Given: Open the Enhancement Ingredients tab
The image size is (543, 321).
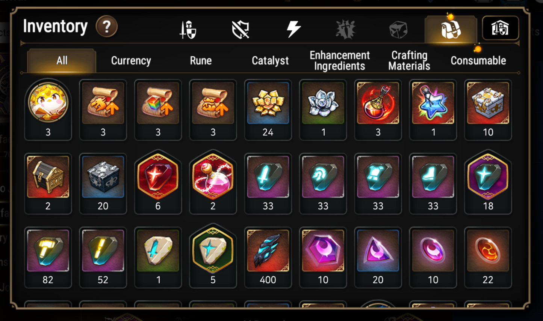Looking at the screenshot, I should tap(340, 61).
